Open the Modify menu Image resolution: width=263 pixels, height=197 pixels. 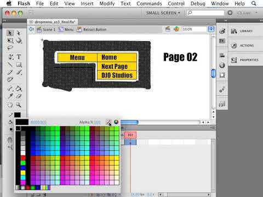tap(107, 3)
